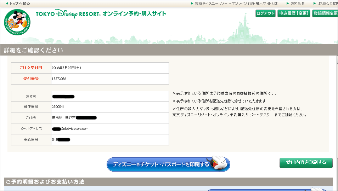
Task: Select address text 埼玉県 熊谷市
Action: point(64,118)
